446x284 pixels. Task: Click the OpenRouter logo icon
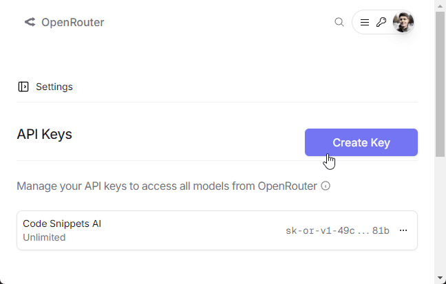click(x=30, y=22)
